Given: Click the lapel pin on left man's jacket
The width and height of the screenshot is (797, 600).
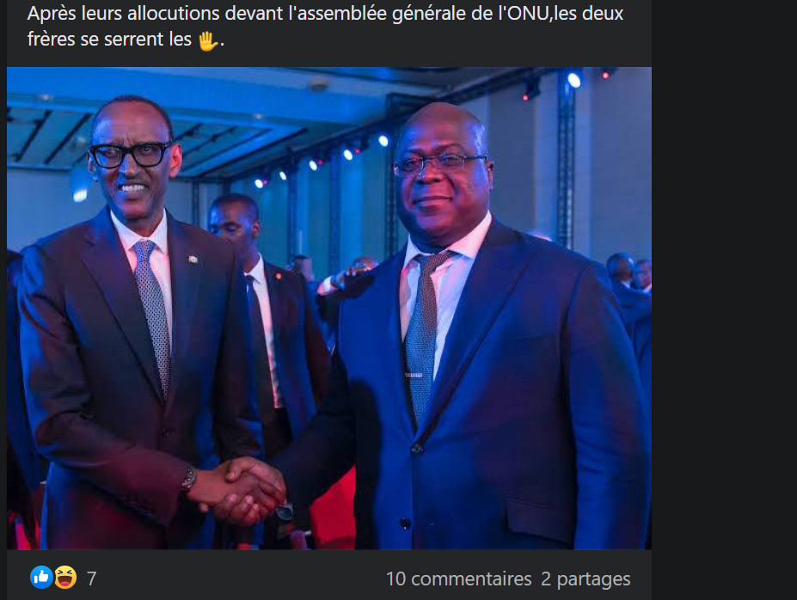Looking at the screenshot, I should (193, 260).
